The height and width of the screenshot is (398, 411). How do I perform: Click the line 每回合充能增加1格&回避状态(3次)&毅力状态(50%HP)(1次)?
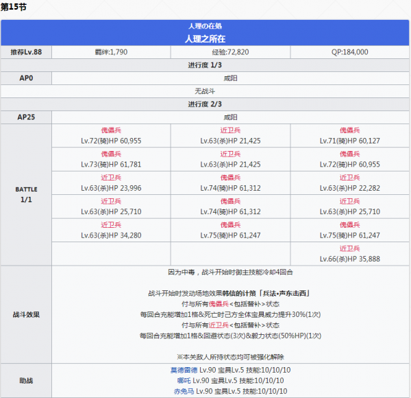click(230, 336)
